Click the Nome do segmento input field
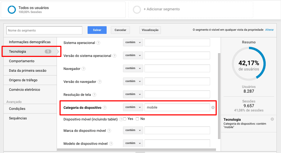This screenshot has height=153, width=281. (44, 30)
